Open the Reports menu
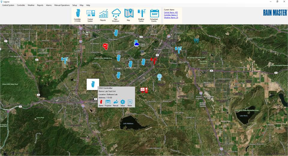Viewport: 288px width, 156px height. 40,5
